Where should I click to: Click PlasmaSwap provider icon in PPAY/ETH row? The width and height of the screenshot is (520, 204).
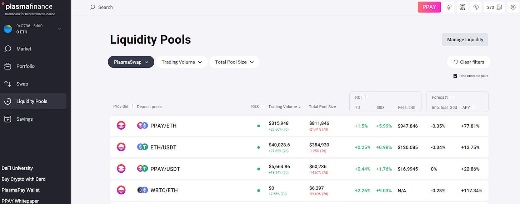point(121,126)
